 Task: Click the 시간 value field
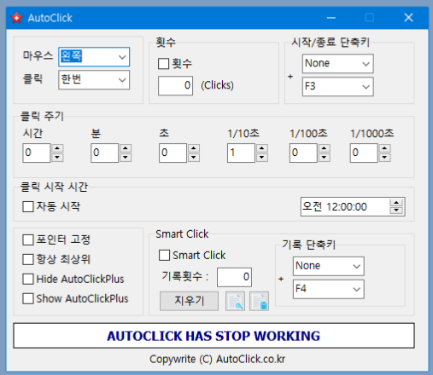point(37,153)
